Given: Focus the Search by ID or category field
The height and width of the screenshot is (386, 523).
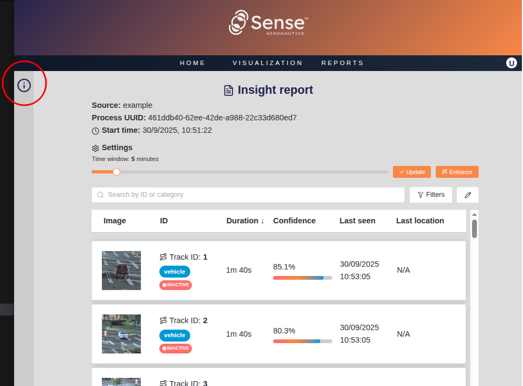Looking at the screenshot, I should point(248,195).
